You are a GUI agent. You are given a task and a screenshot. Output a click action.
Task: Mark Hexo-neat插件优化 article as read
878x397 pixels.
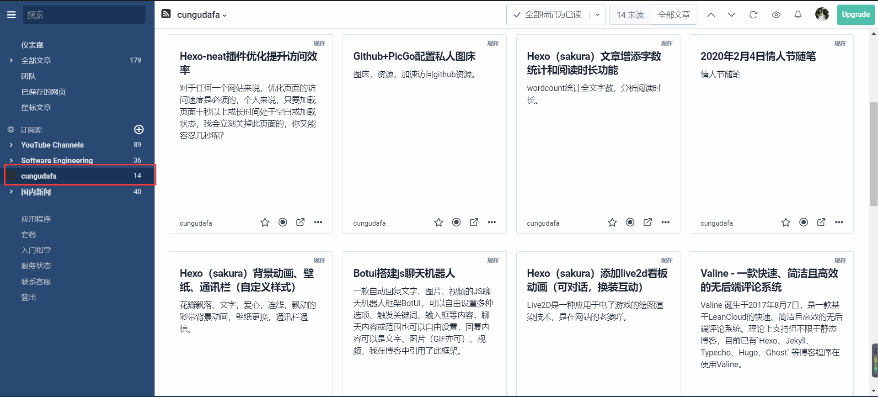(283, 222)
